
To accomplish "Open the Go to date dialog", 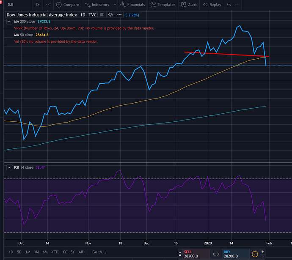I will [99, 252].
